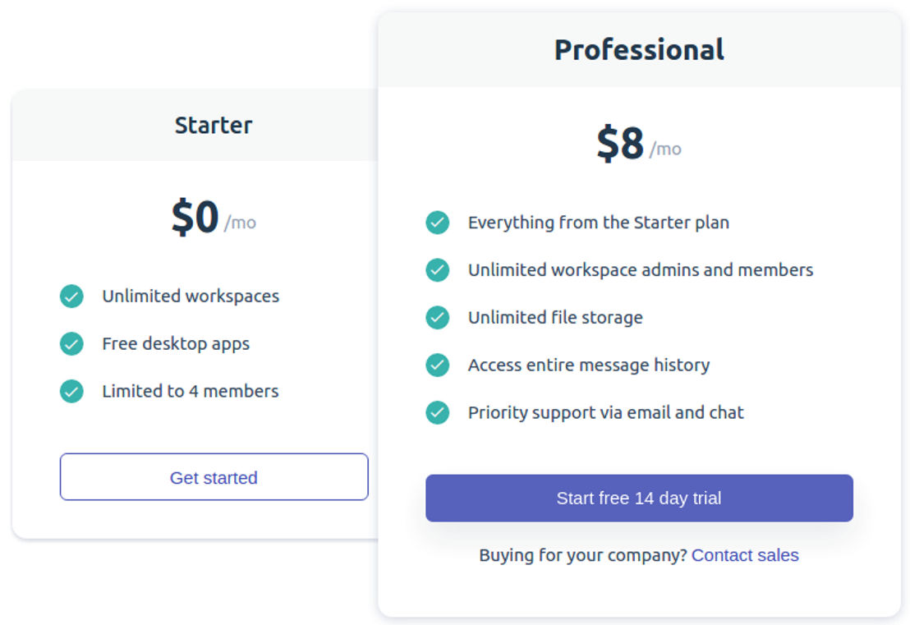The height and width of the screenshot is (625, 910).
Task: Click check icon beside Unlimited workspace admins and members
Action: [x=438, y=270]
